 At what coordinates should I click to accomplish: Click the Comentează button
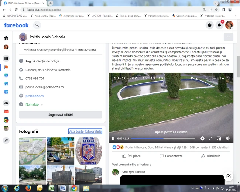coord(171,156)
